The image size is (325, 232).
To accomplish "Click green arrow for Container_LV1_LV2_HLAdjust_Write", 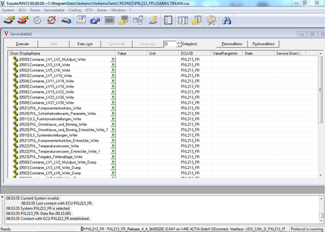I will [113, 59].
